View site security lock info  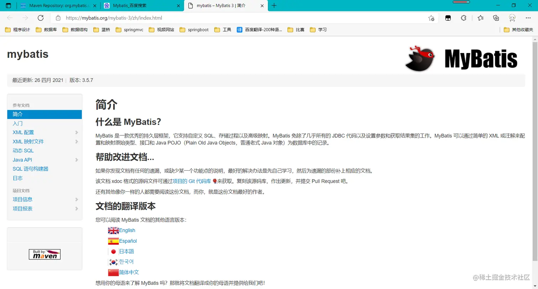click(58, 18)
